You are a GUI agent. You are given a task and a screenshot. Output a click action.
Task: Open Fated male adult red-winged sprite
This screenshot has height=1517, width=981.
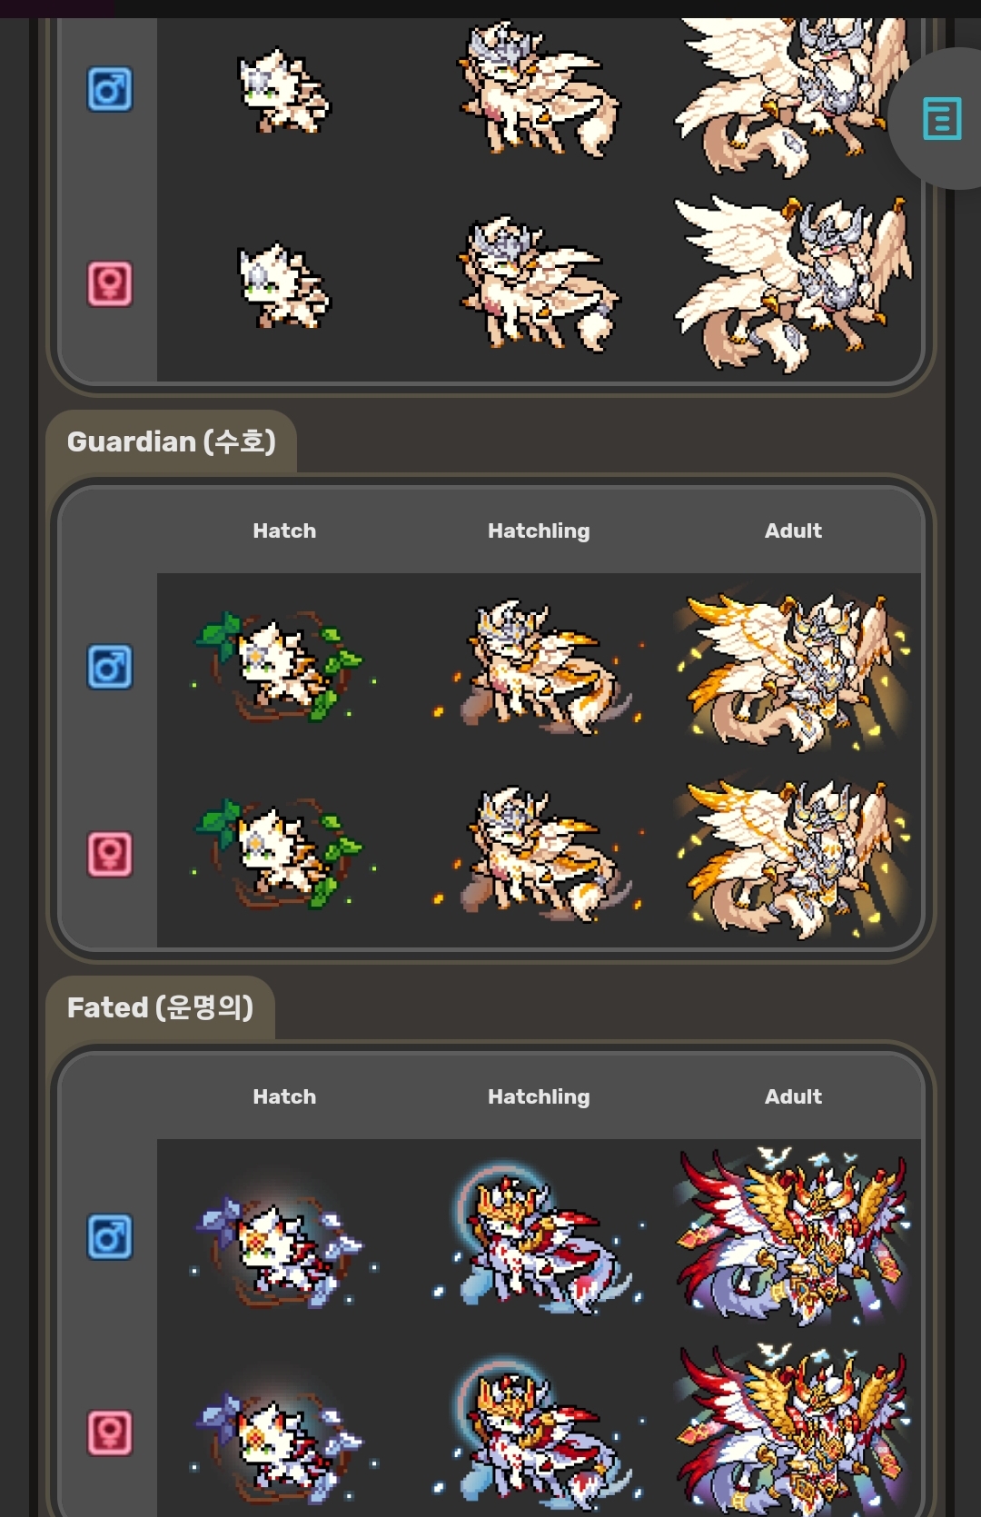pyautogui.click(x=793, y=1235)
